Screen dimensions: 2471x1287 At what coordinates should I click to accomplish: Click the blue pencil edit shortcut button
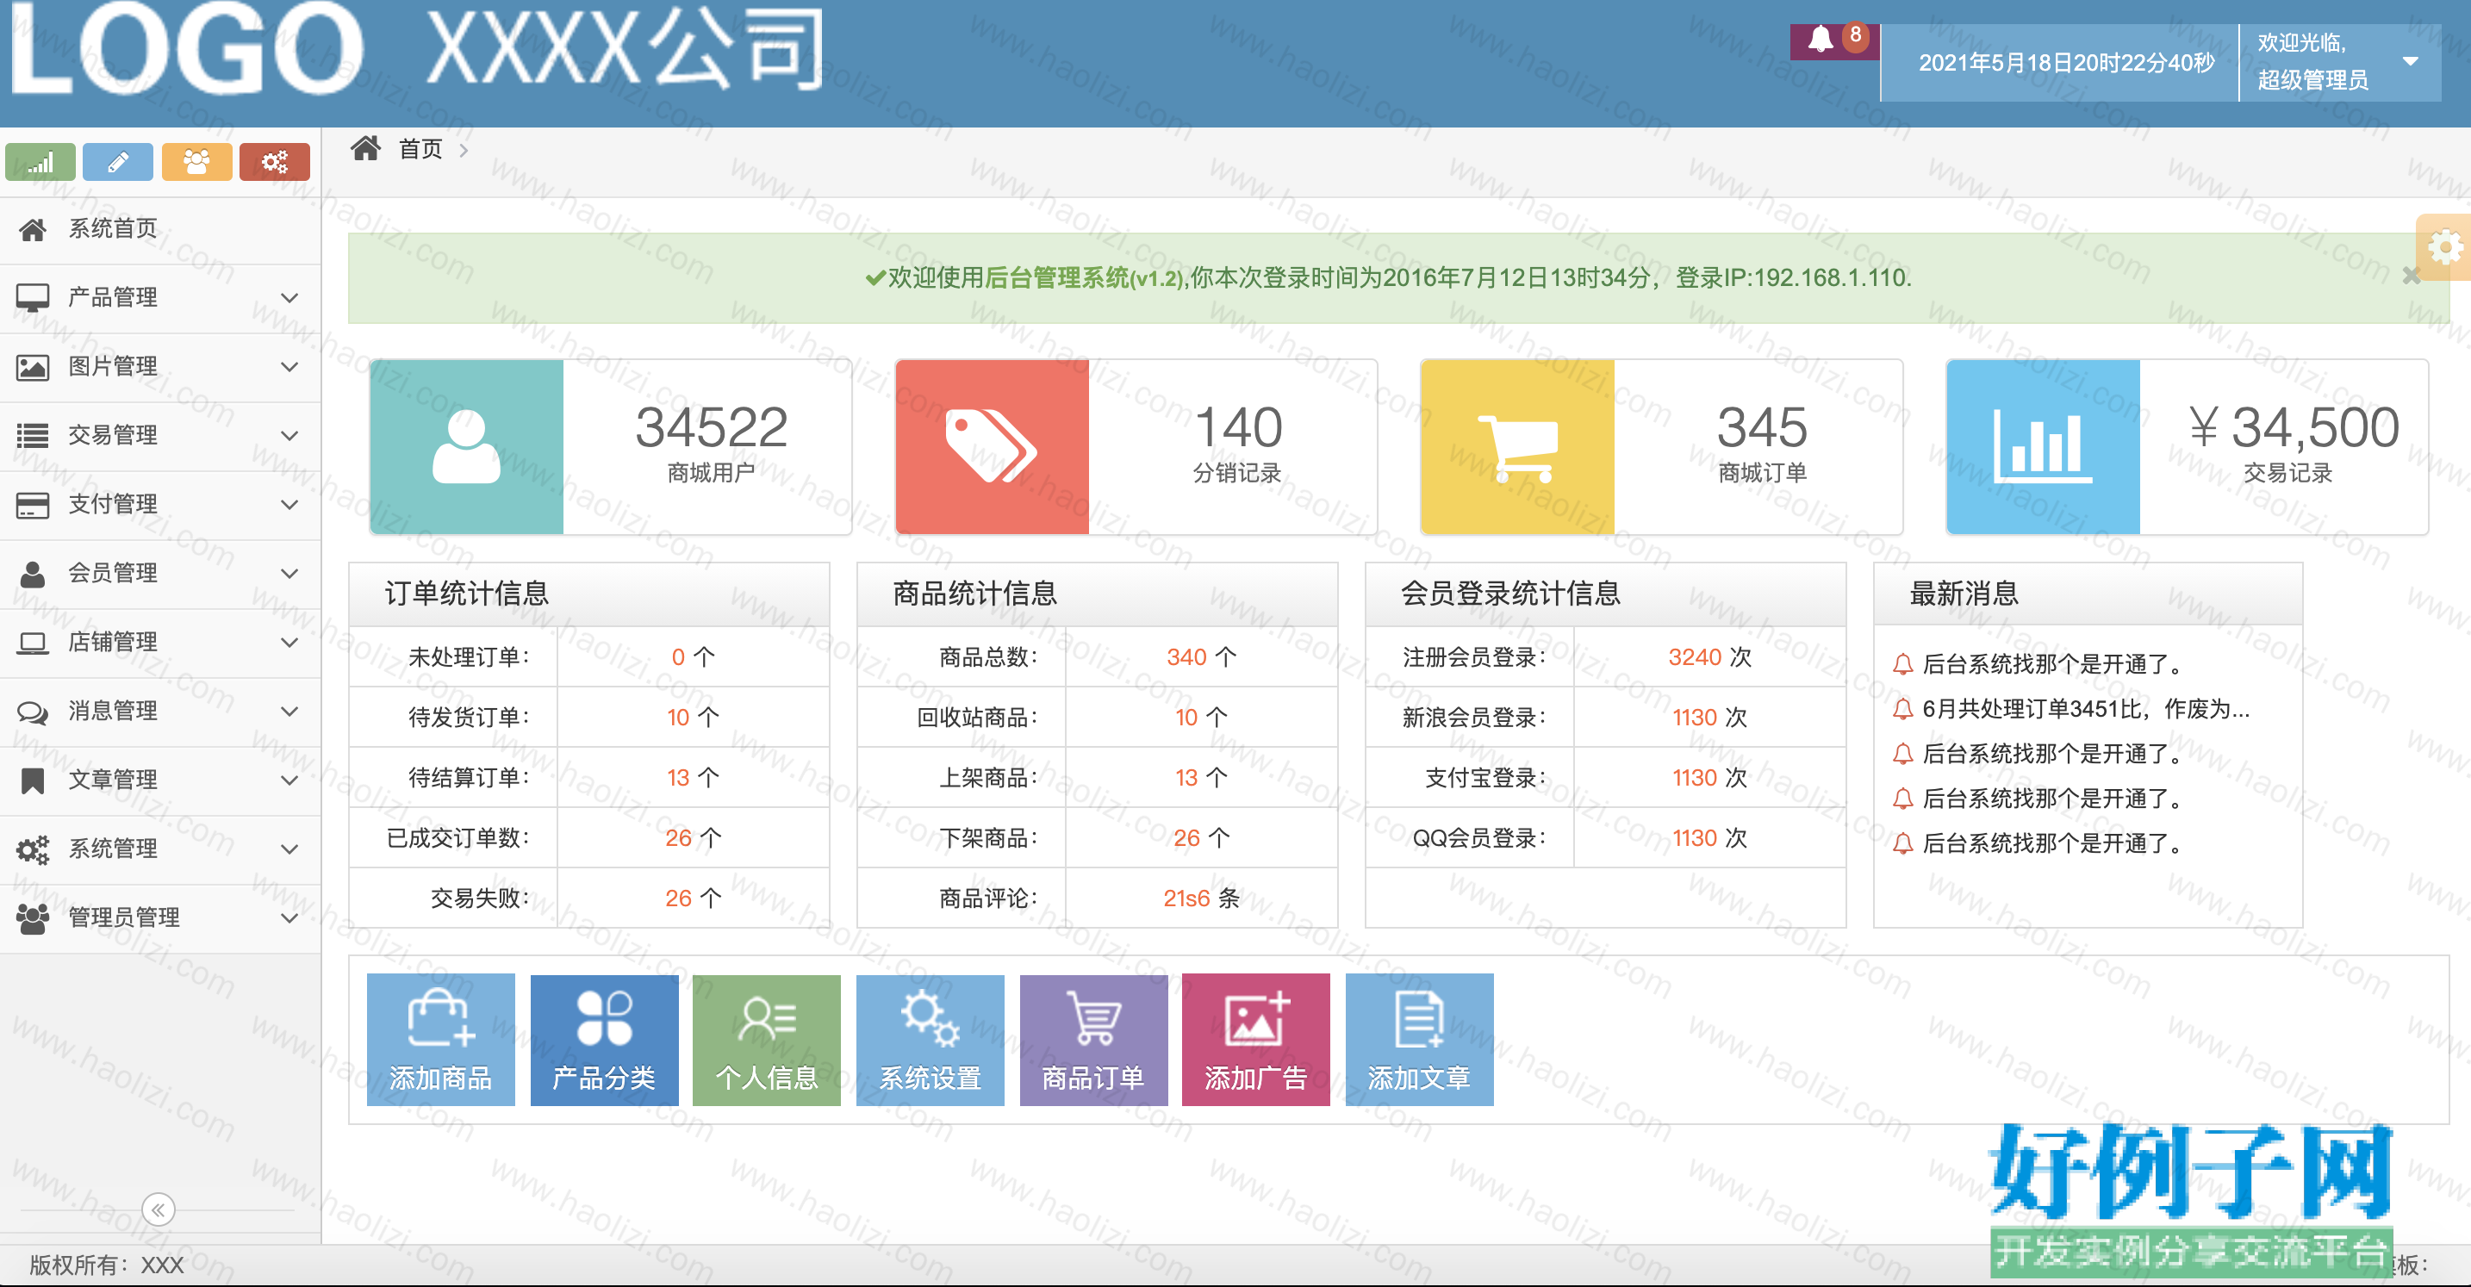click(x=118, y=162)
